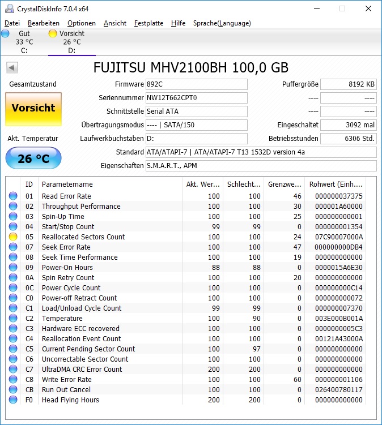Select raw value 07C90007000A
382x425 pixels.
pos(338,237)
